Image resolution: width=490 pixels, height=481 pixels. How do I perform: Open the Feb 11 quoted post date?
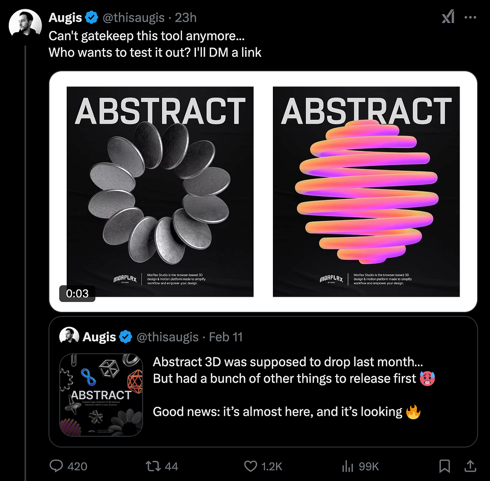coord(225,337)
